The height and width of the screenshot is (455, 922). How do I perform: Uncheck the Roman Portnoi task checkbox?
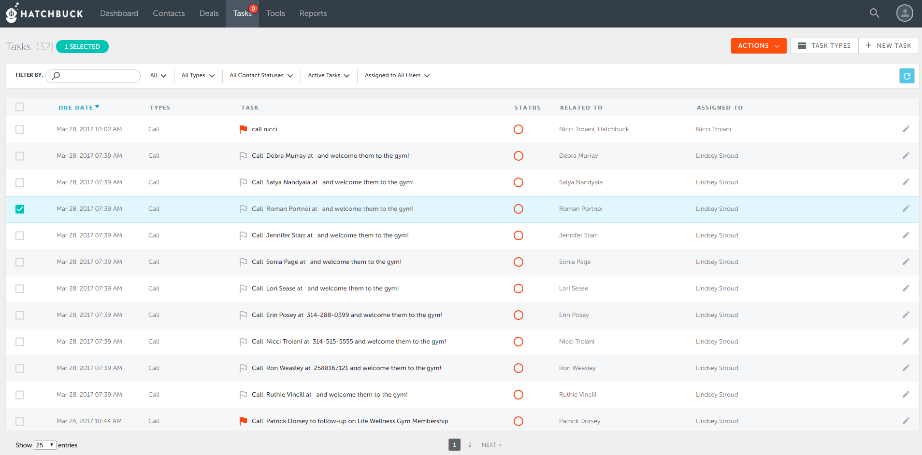pos(20,209)
